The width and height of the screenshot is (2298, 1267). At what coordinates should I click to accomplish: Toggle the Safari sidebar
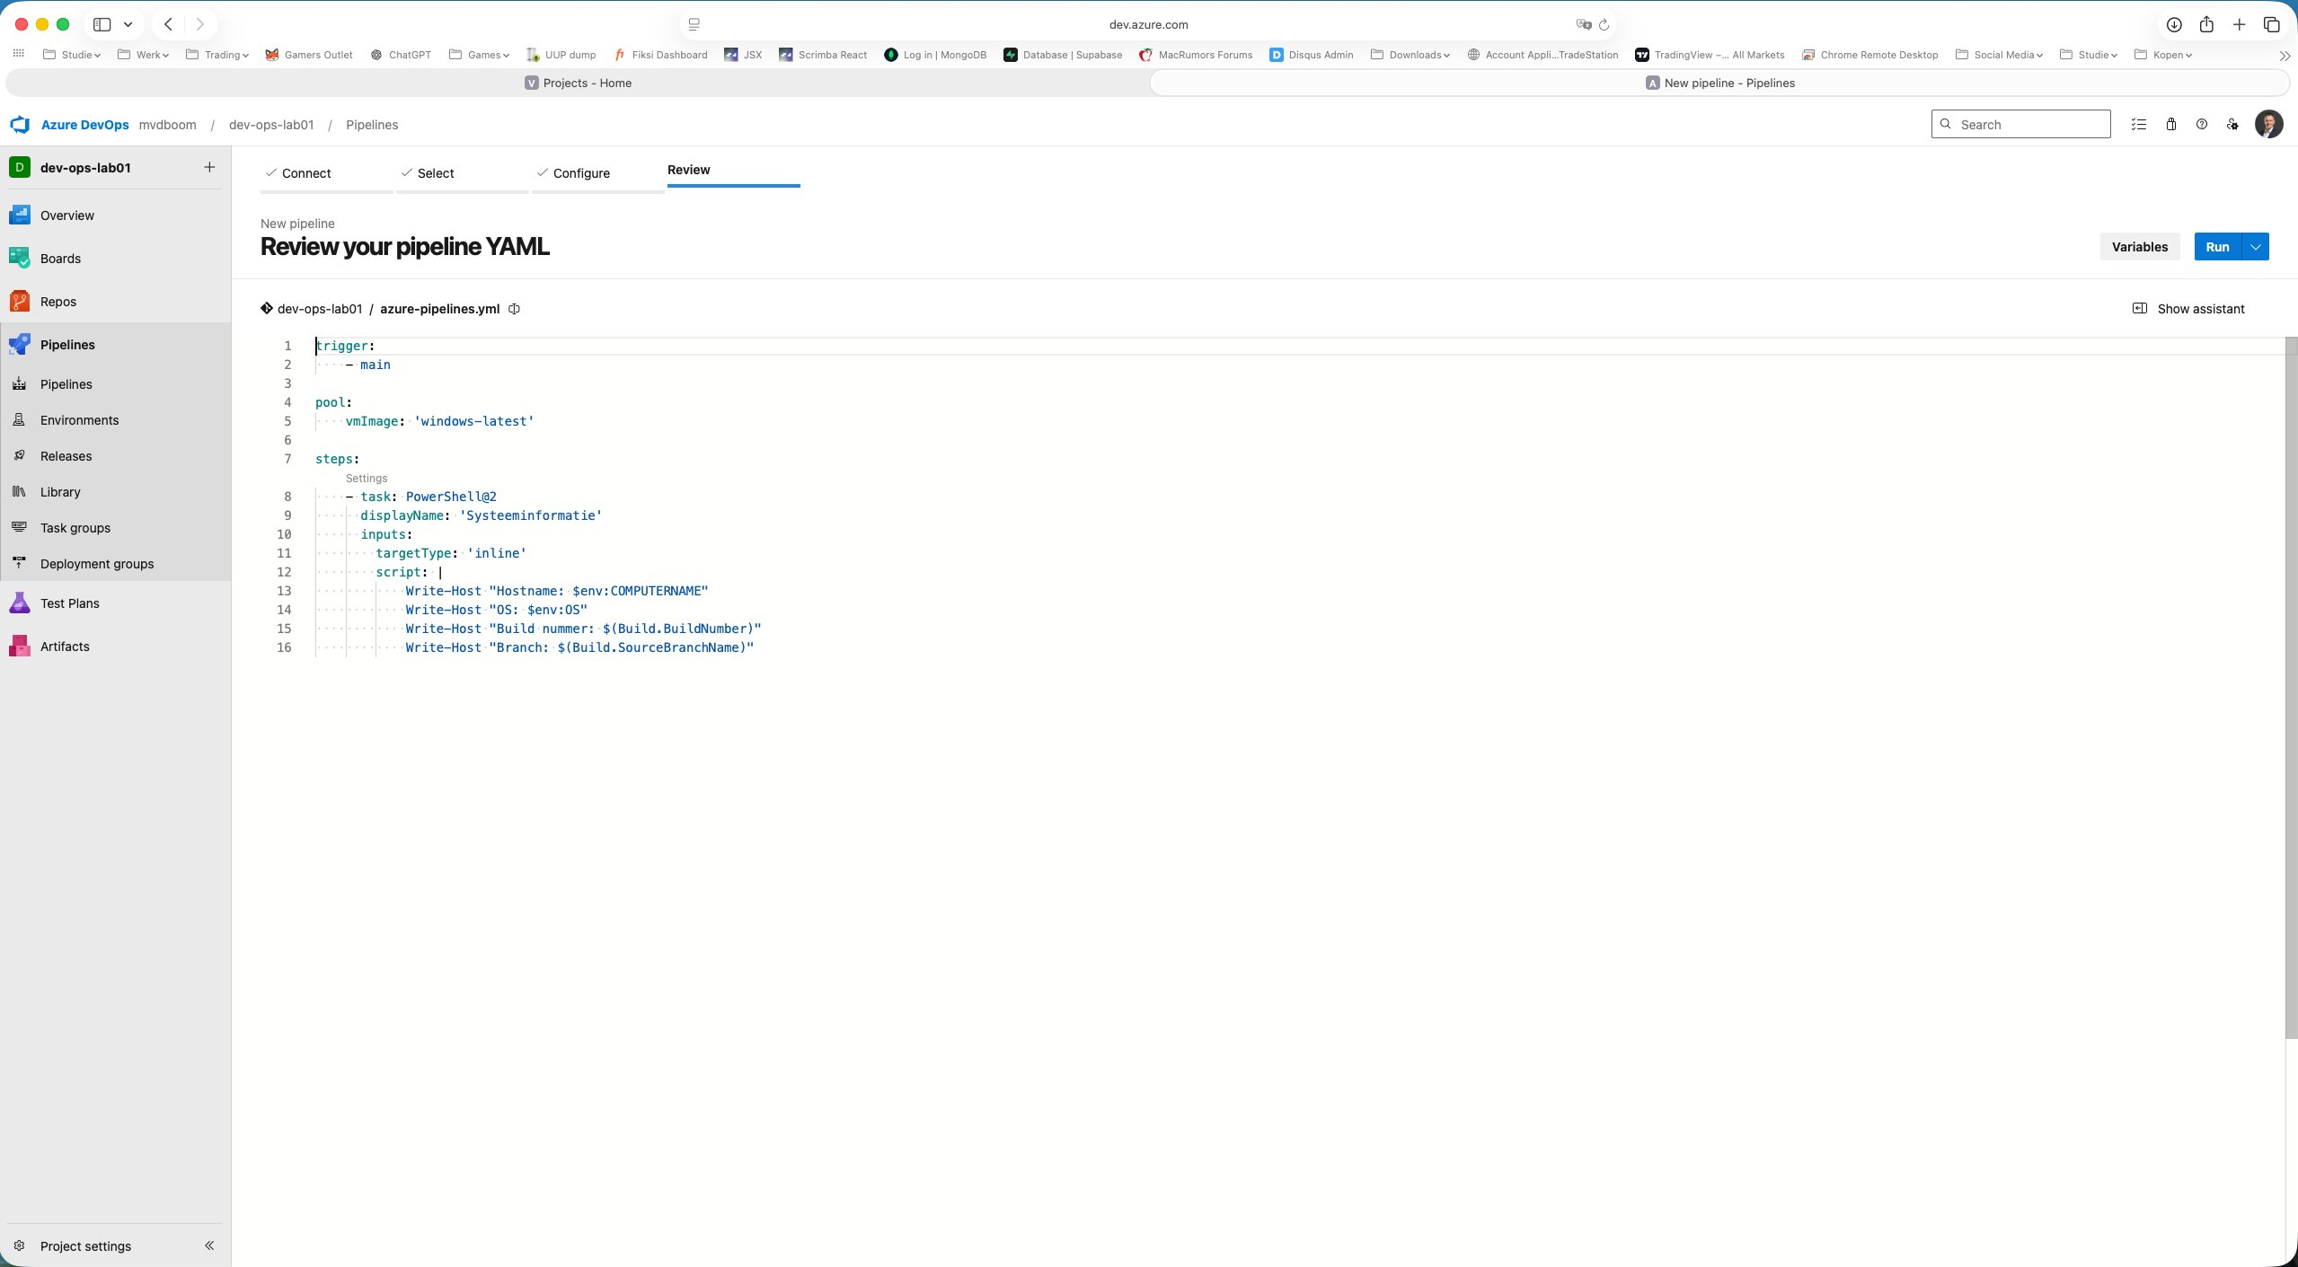(x=103, y=24)
